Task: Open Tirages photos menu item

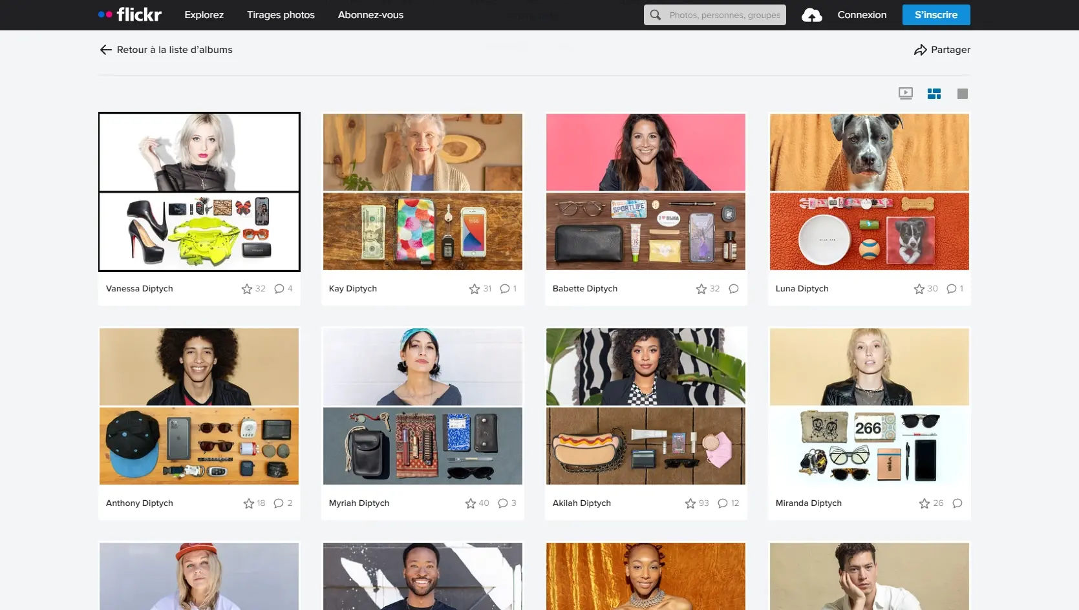Action: pyautogui.click(x=281, y=15)
